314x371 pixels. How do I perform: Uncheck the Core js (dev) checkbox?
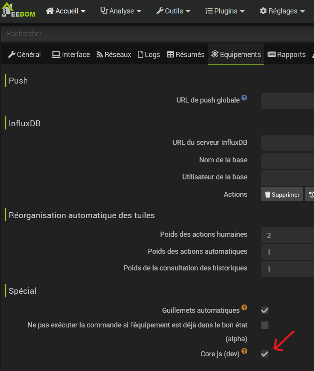[265, 354]
